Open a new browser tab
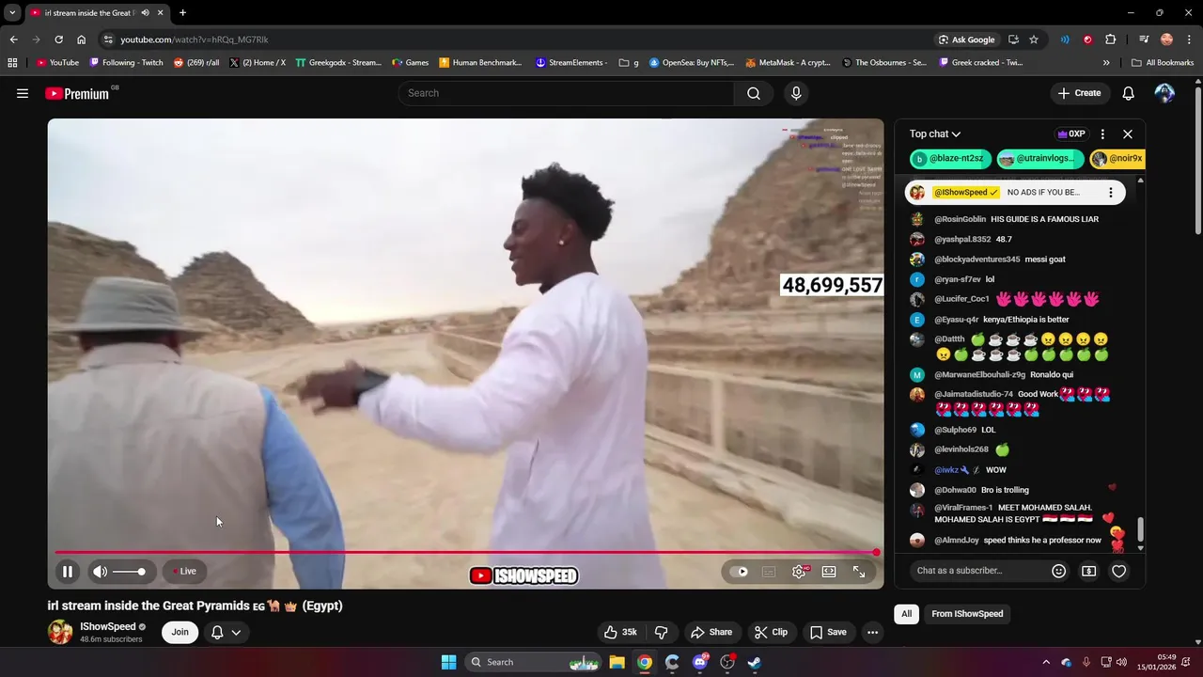Image resolution: width=1203 pixels, height=677 pixels. pyautogui.click(x=182, y=12)
